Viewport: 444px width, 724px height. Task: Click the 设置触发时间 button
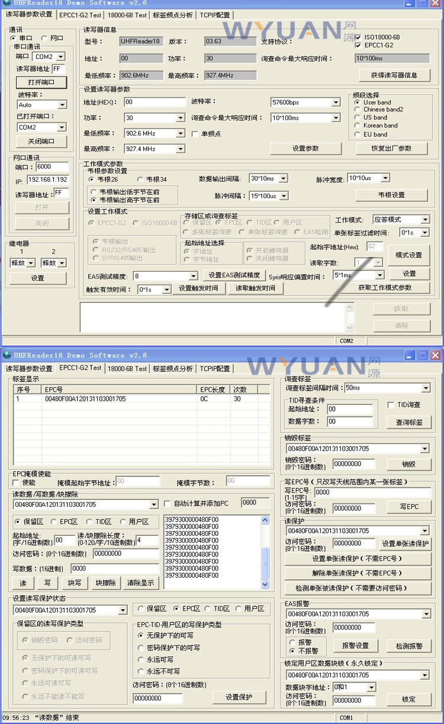coord(198,288)
